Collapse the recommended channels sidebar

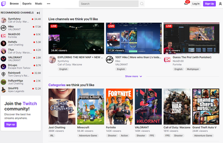38,13
